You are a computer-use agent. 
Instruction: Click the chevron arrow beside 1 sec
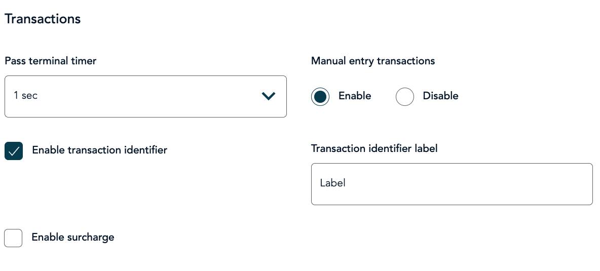tap(269, 96)
